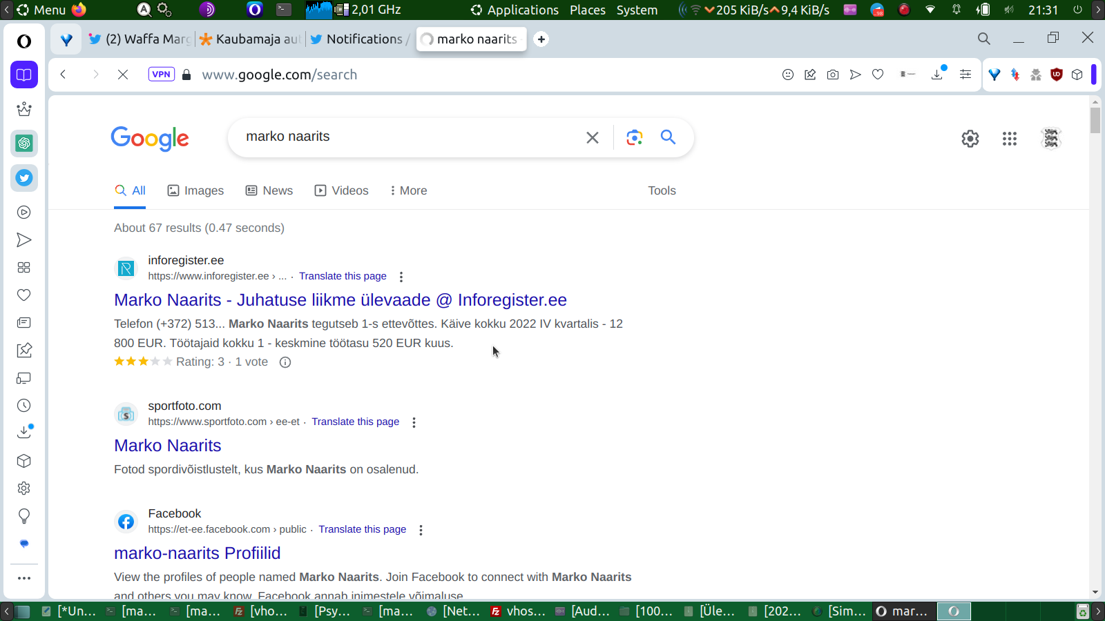Switch to the Waffa Twitter tab

pos(140,39)
